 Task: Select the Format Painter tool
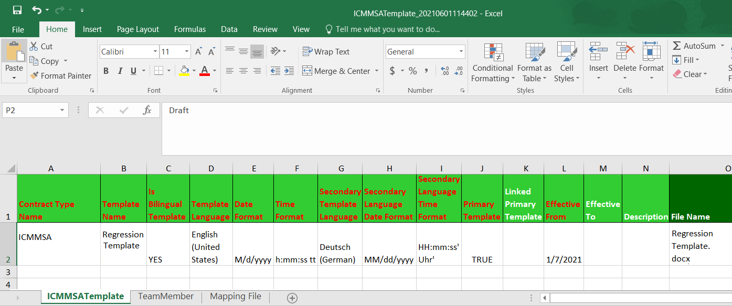pos(60,76)
